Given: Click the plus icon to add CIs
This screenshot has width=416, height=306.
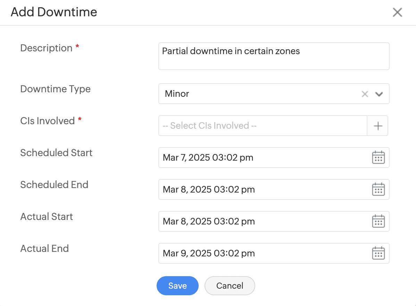Looking at the screenshot, I should [x=378, y=126].
